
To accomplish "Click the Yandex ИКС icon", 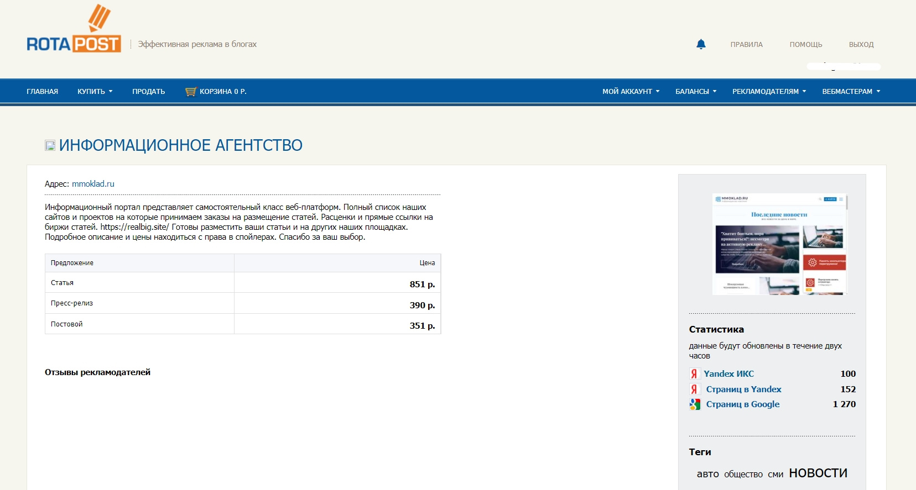I will coord(694,374).
